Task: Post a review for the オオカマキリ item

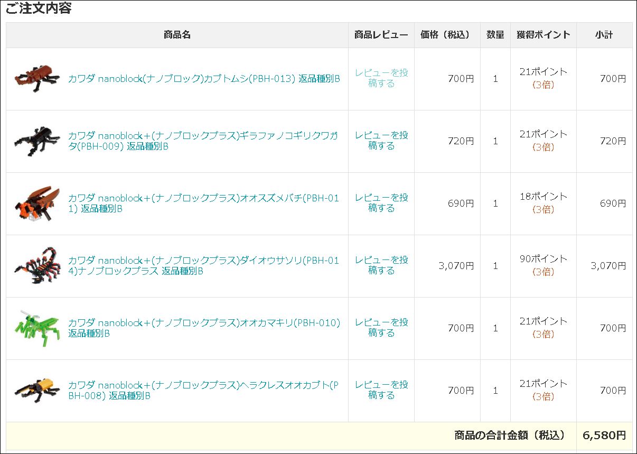Action: (381, 328)
